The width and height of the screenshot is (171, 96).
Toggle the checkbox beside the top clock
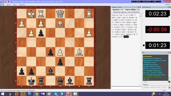[144, 14]
